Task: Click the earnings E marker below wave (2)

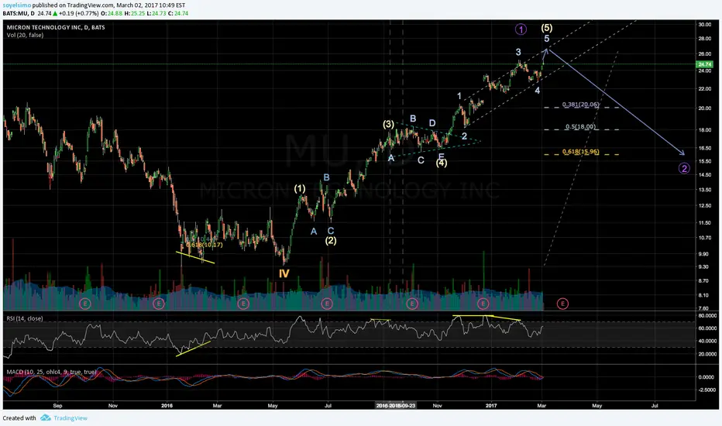Action: click(327, 304)
